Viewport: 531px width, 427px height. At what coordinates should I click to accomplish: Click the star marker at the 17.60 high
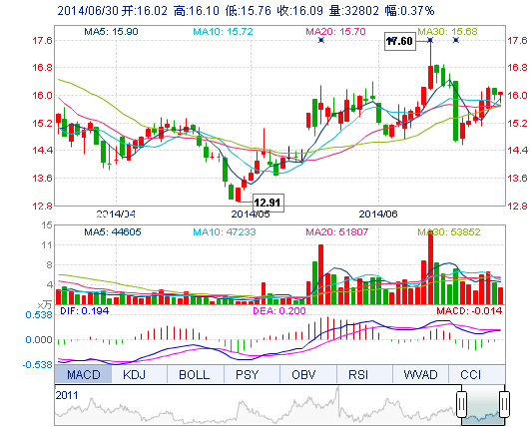430,40
